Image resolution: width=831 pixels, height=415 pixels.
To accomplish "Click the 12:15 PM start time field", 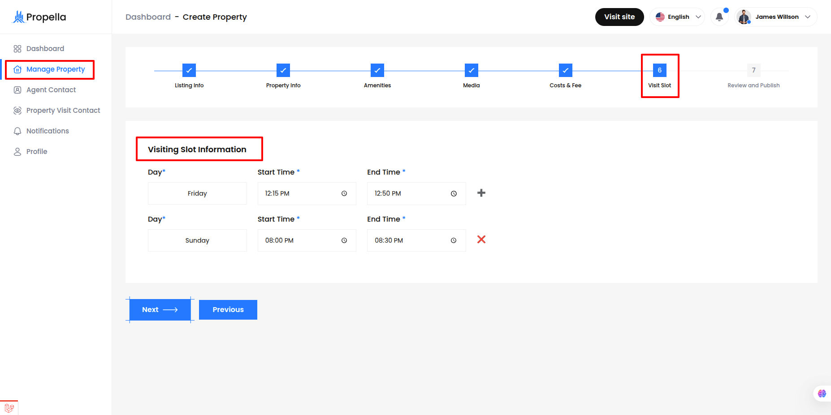I will pos(307,193).
